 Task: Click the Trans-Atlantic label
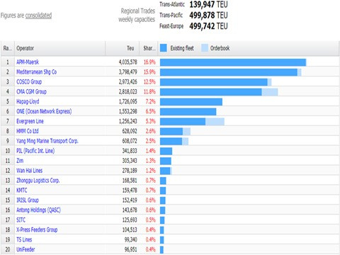172,4
